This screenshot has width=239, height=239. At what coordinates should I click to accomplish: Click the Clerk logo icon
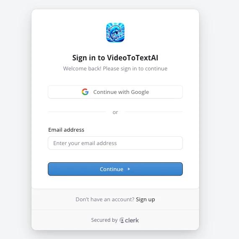point(122,220)
